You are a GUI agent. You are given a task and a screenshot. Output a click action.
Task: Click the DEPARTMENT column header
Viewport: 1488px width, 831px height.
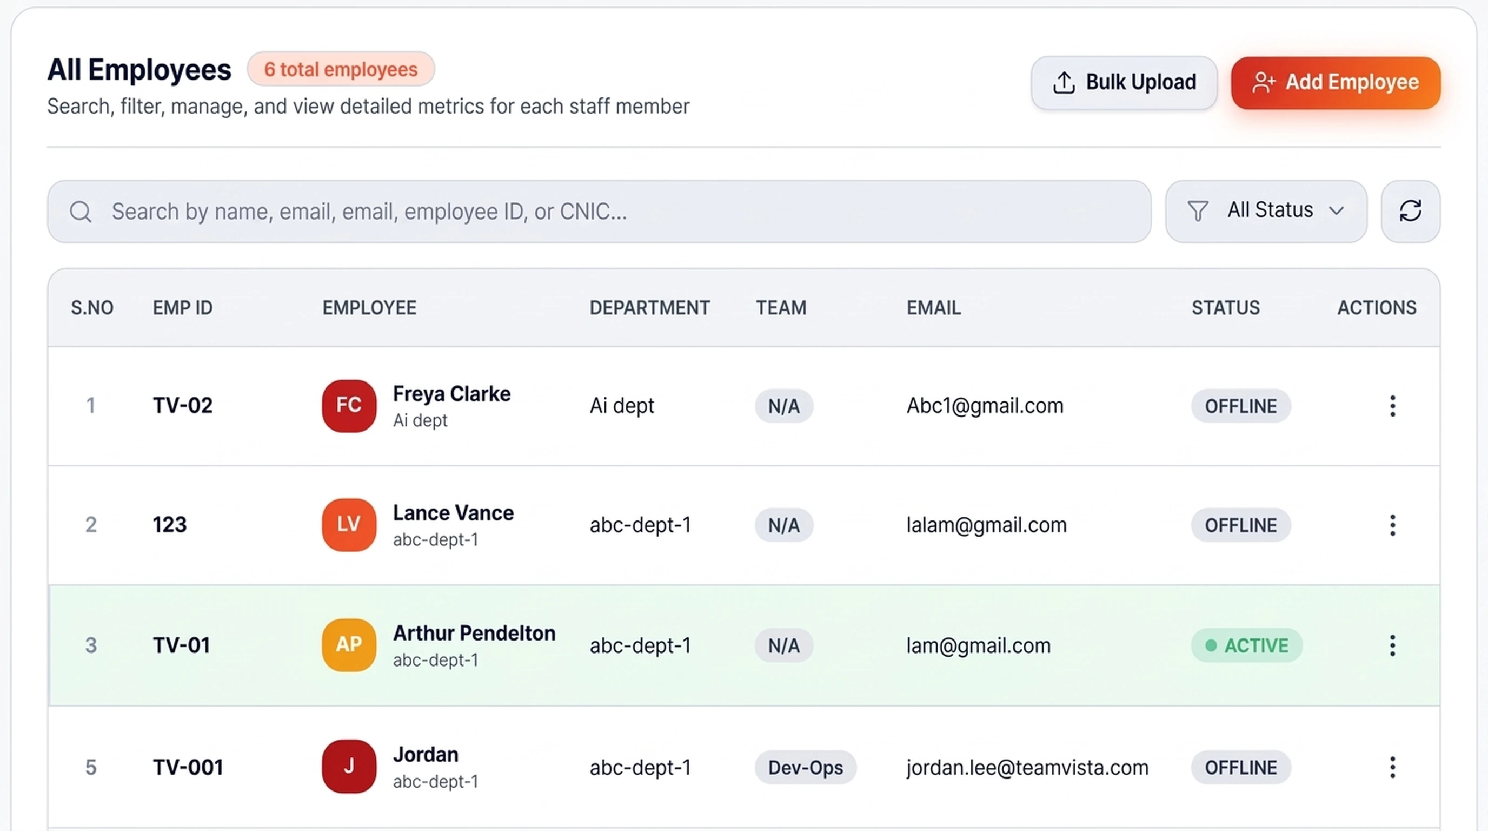(x=650, y=307)
